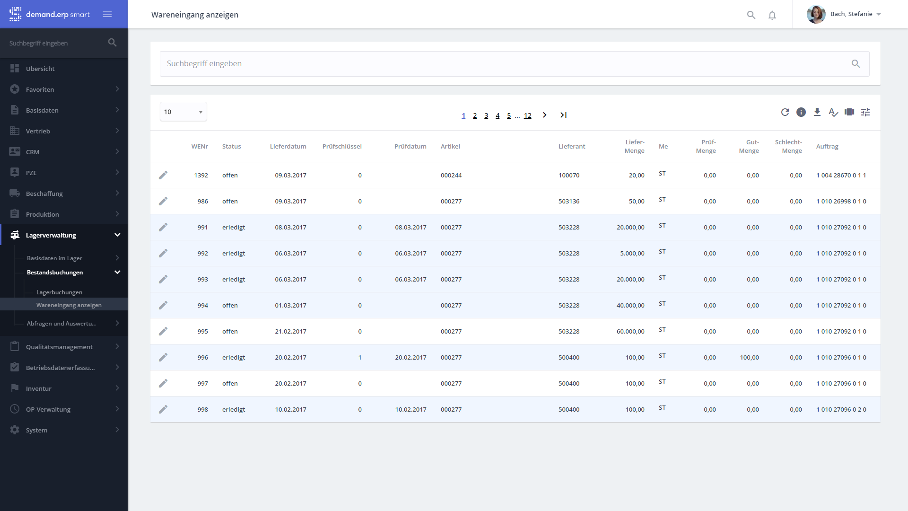Click the refresh table icon
908x511 pixels.
coord(785,112)
